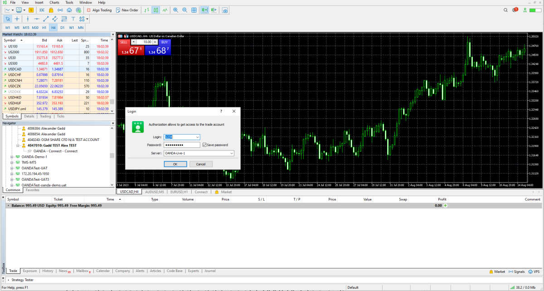Switch to the Favorites tab in Navigator
The image size is (544, 291).
coord(32,190)
